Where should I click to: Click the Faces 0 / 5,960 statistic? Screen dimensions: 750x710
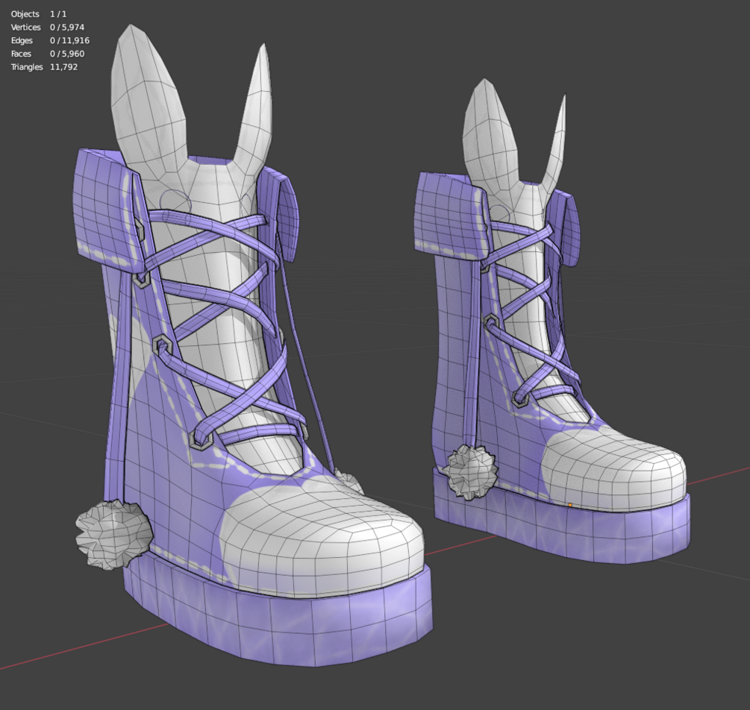click(x=47, y=54)
